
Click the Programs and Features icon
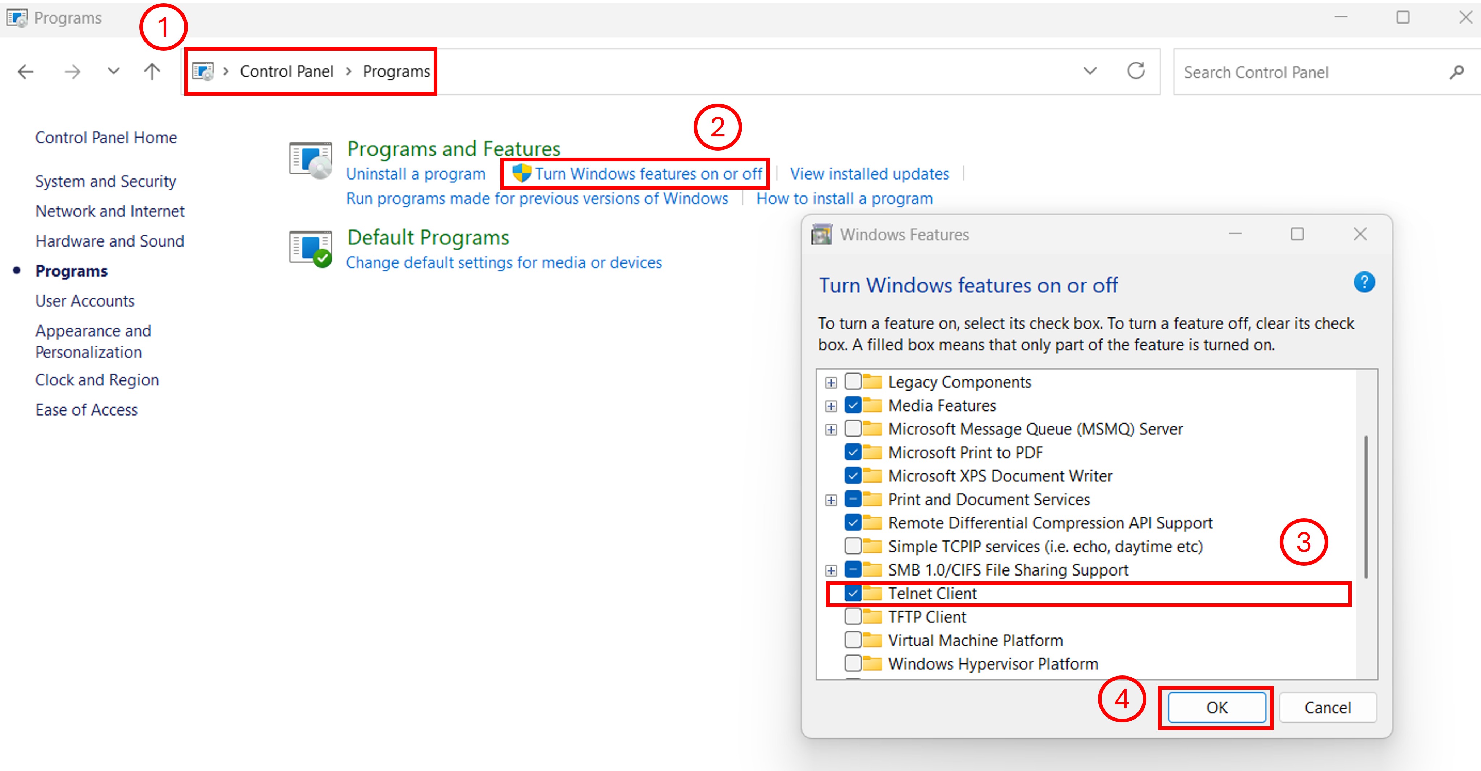[311, 160]
